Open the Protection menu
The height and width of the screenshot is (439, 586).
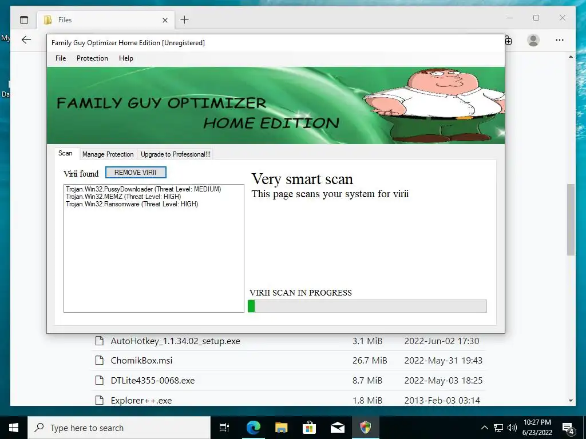tap(92, 58)
